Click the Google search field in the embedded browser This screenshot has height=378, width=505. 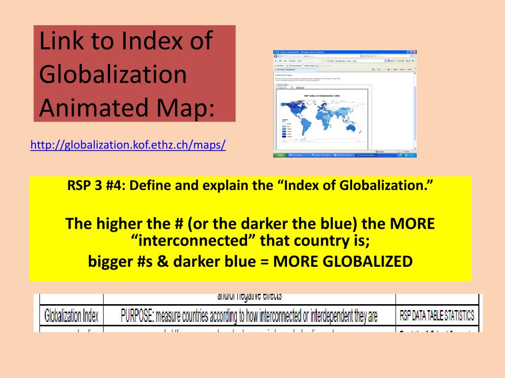click(360, 61)
